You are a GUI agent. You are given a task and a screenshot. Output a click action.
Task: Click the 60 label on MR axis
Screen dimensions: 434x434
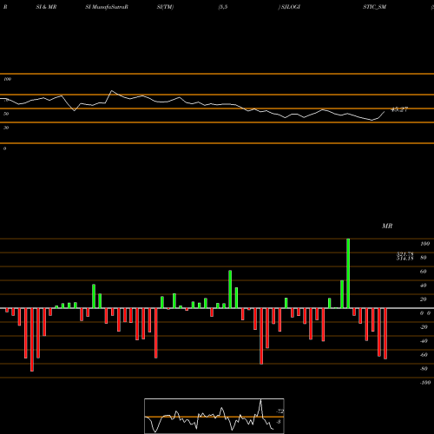pyautogui.click(x=423, y=272)
